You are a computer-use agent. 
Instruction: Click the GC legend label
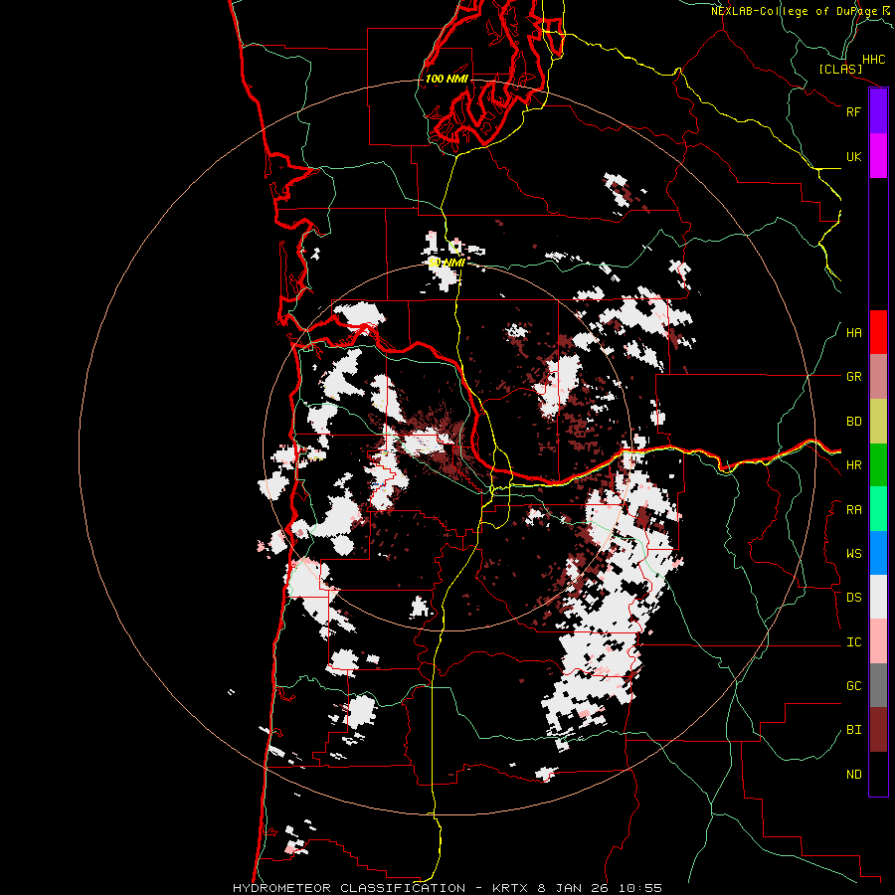tap(853, 686)
